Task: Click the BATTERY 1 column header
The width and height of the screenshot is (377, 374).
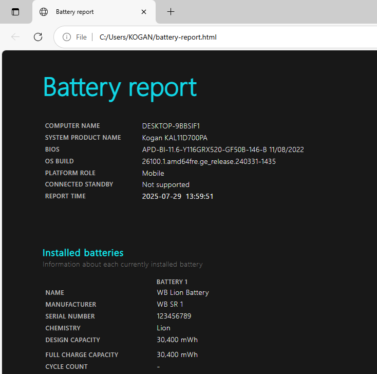Action: (172, 282)
